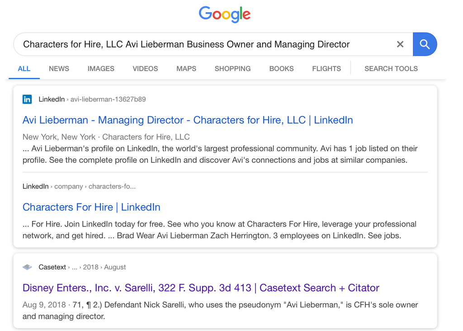The width and height of the screenshot is (463, 331).
Task: Click snippet mentioning '3 employees on LinkedIn'
Action: click(x=219, y=230)
